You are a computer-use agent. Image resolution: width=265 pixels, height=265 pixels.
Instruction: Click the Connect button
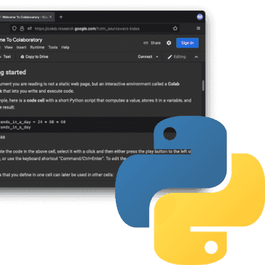pyautogui.click(x=145, y=57)
